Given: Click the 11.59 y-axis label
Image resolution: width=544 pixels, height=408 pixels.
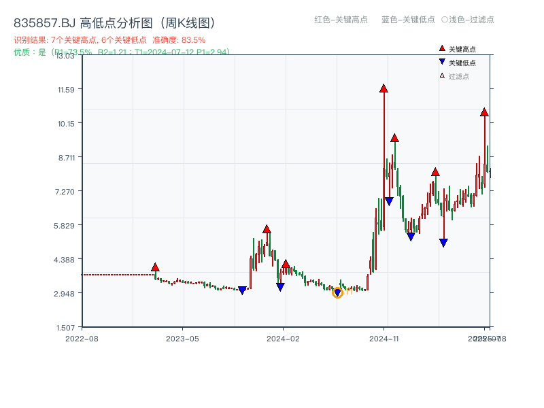Looking at the screenshot, I should click(66, 90).
